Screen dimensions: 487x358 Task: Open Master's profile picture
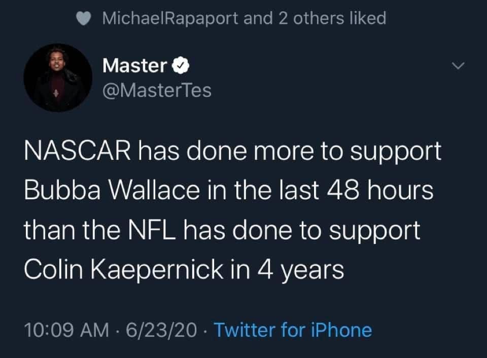(58, 78)
